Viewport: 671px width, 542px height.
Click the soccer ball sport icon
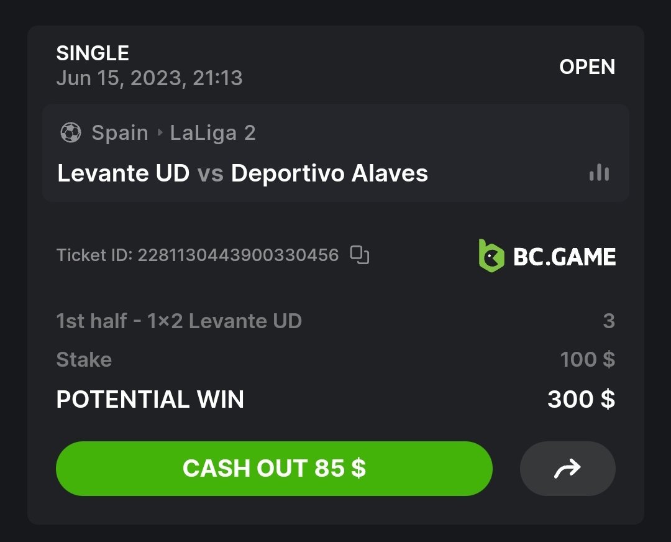(x=71, y=132)
